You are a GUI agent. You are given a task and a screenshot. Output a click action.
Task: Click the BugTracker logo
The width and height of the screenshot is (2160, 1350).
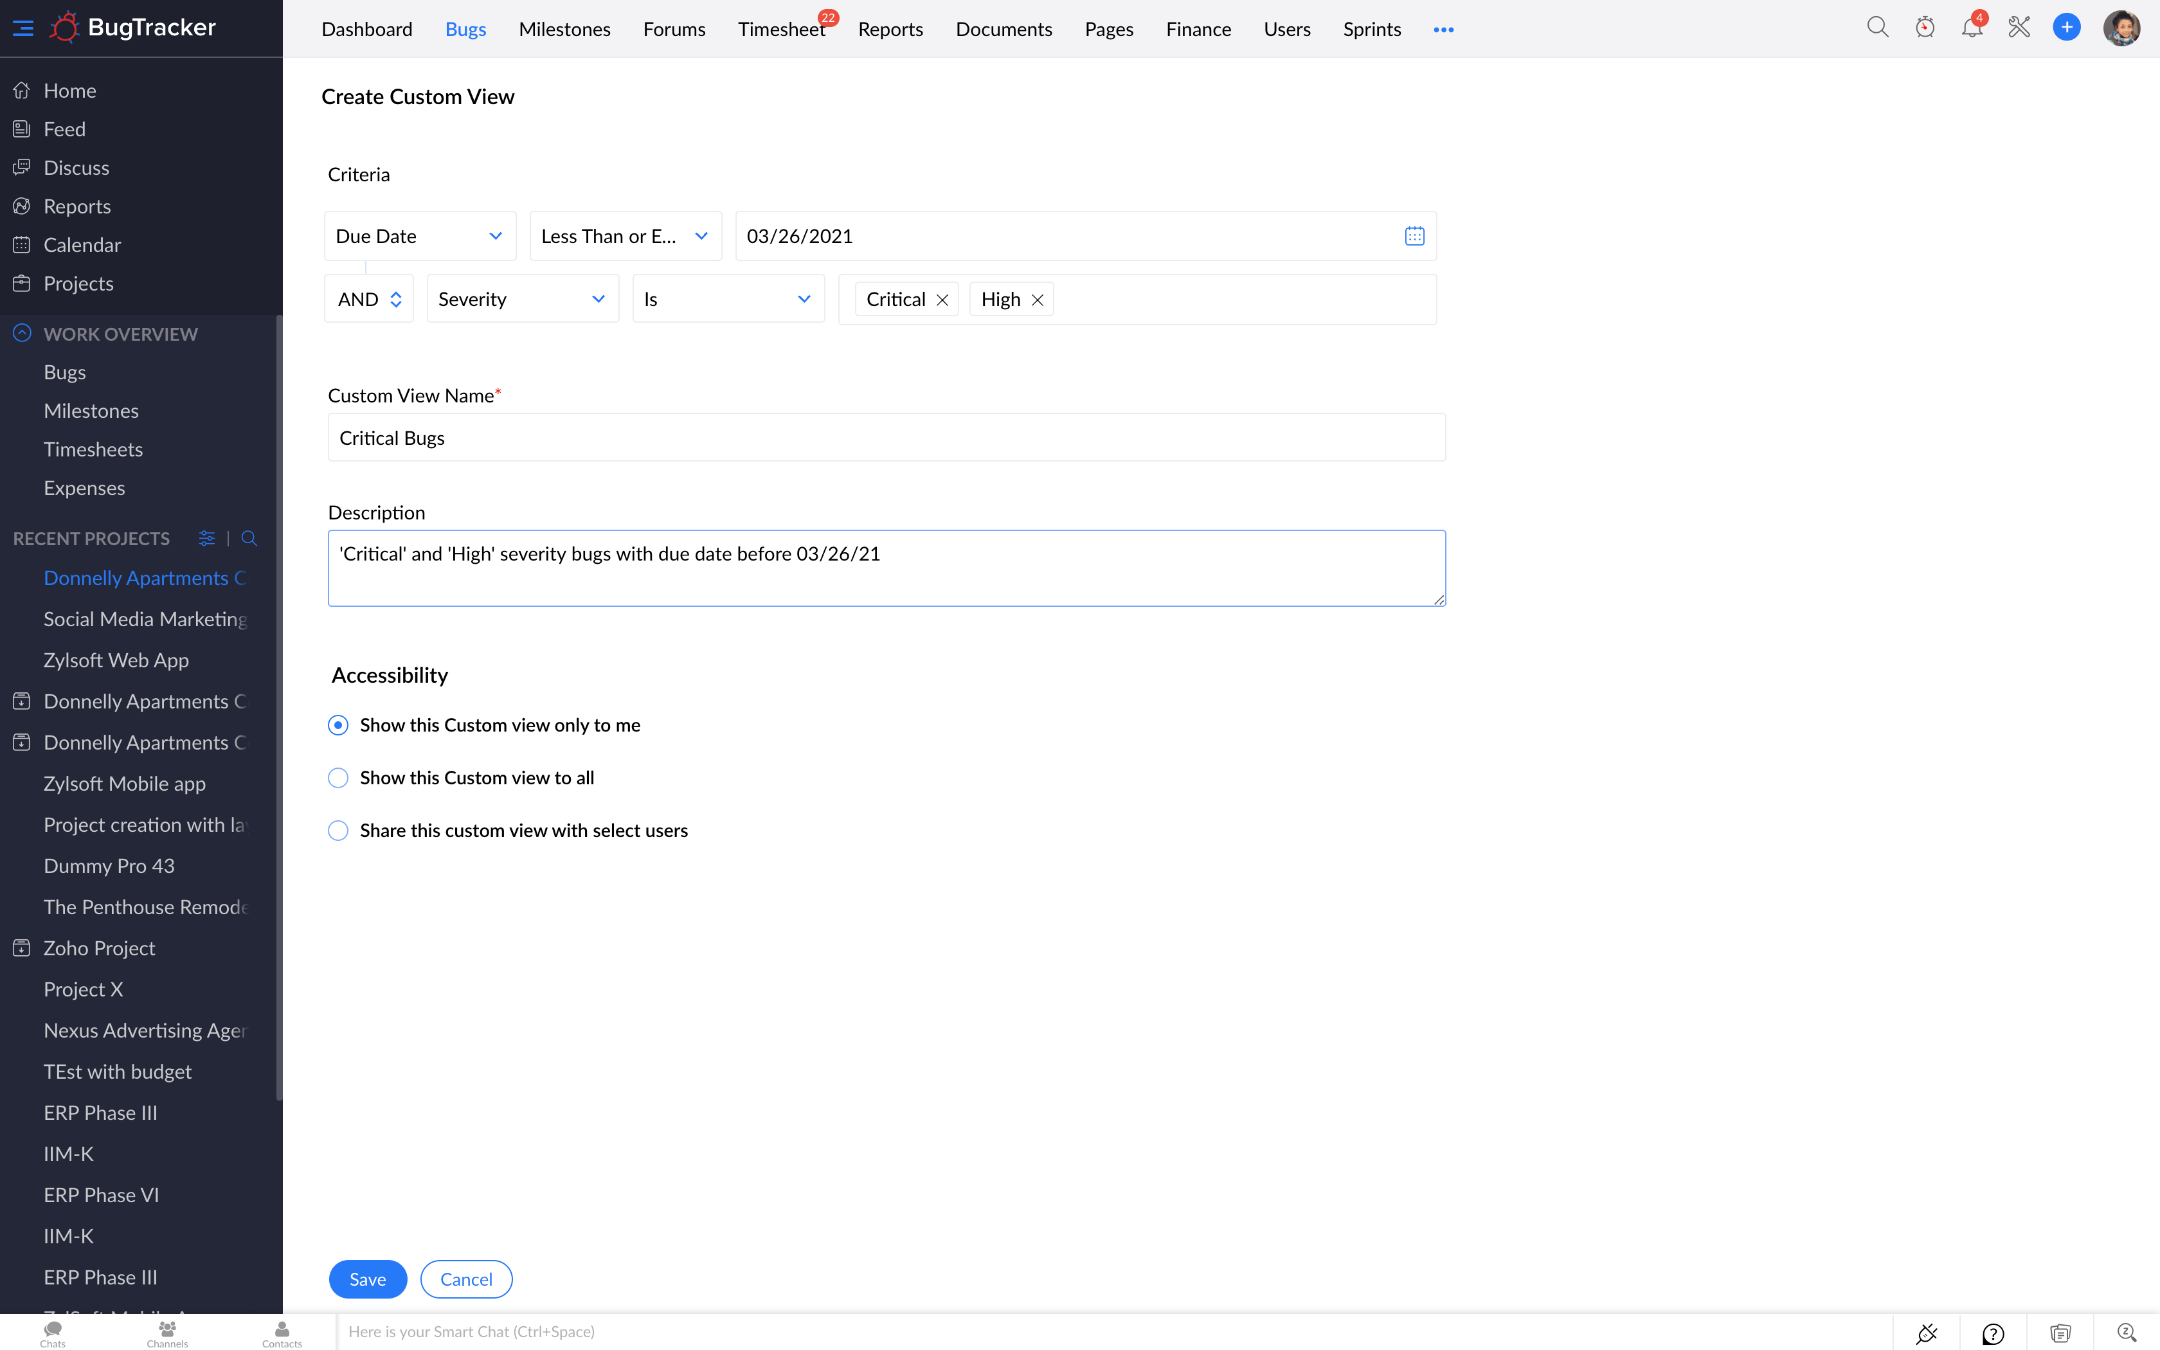point(132,28)
